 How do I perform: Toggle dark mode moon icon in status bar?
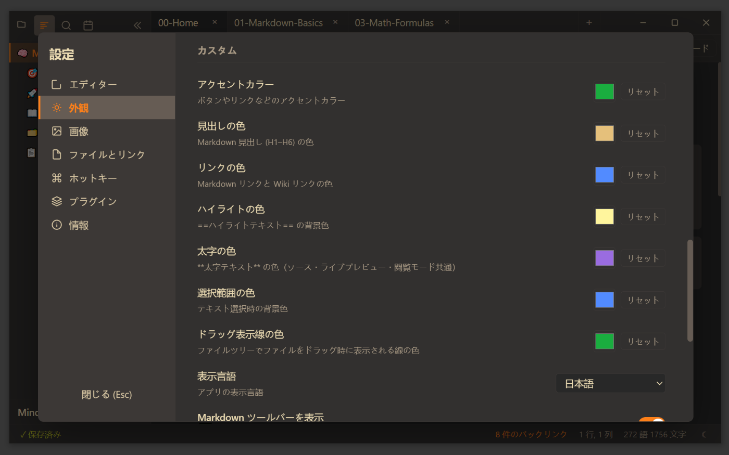pos(705,435)
